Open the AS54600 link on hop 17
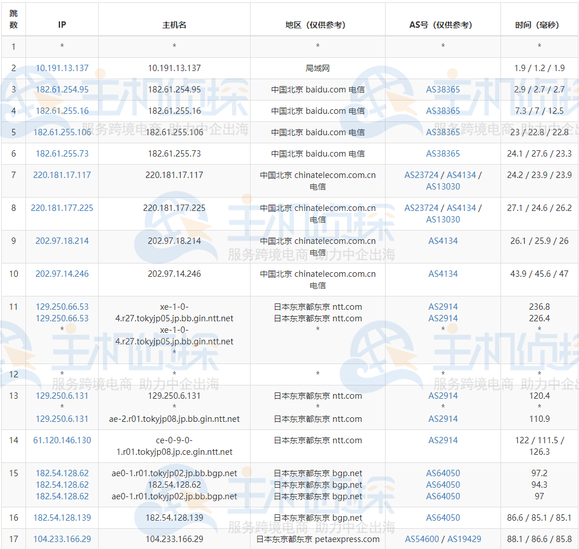This screenshot has height=549, width=579. (x=423, y=538)
